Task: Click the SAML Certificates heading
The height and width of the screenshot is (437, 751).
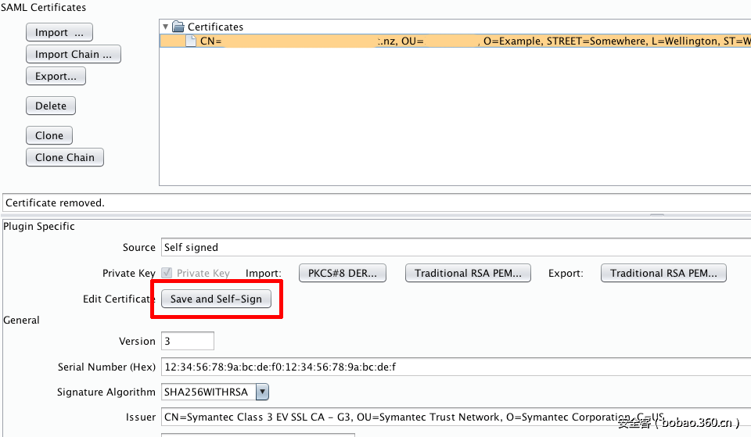Action: pos(43,8)
